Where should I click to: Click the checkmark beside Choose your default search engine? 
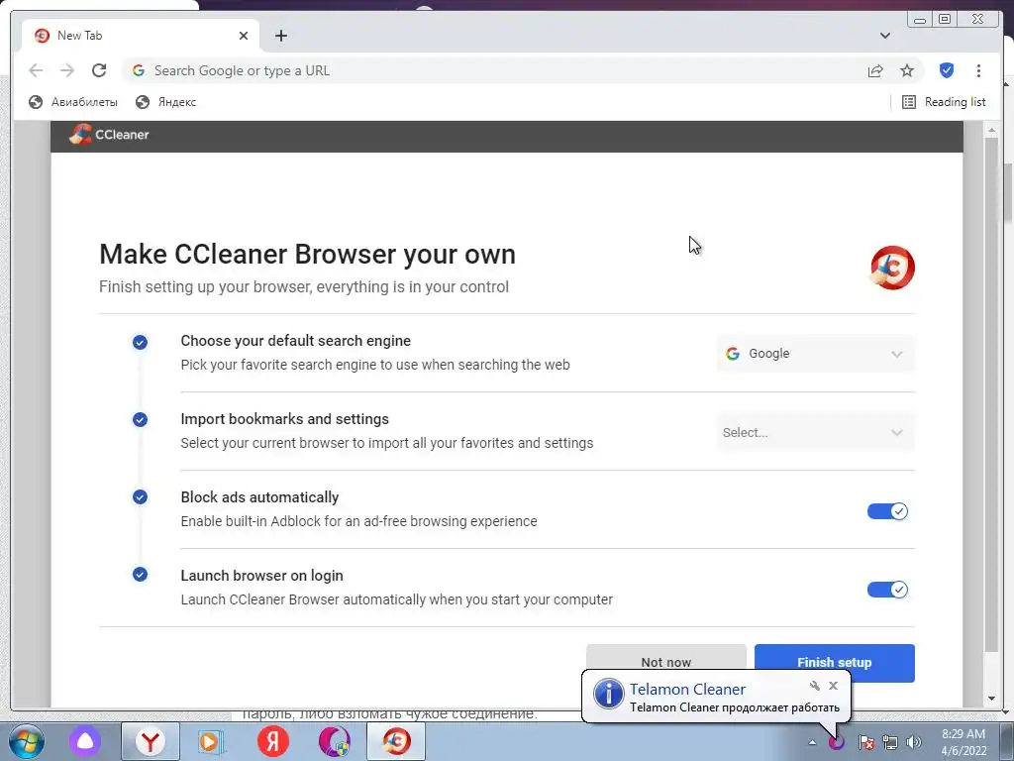coord(140,342)
